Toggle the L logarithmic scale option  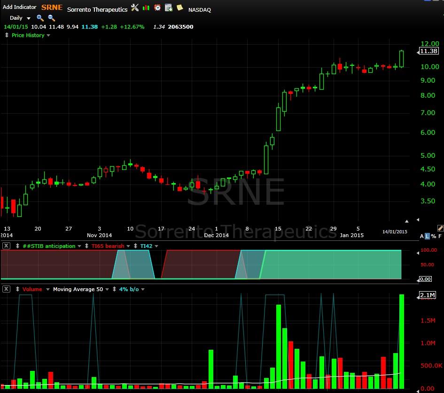(427, 236)
